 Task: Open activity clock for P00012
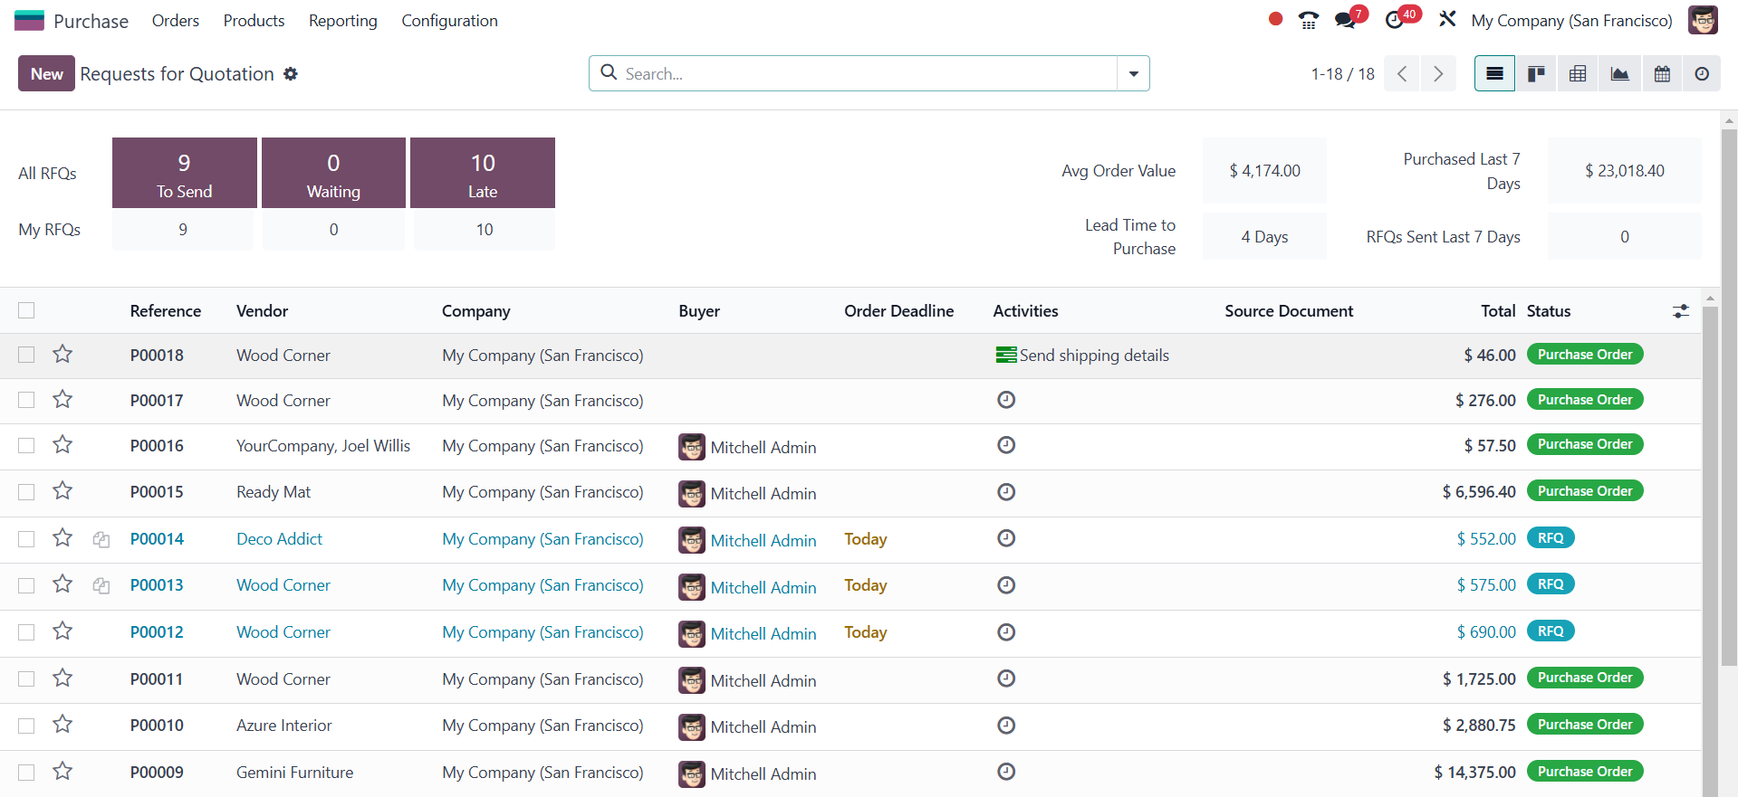[x=1006, y=632]
